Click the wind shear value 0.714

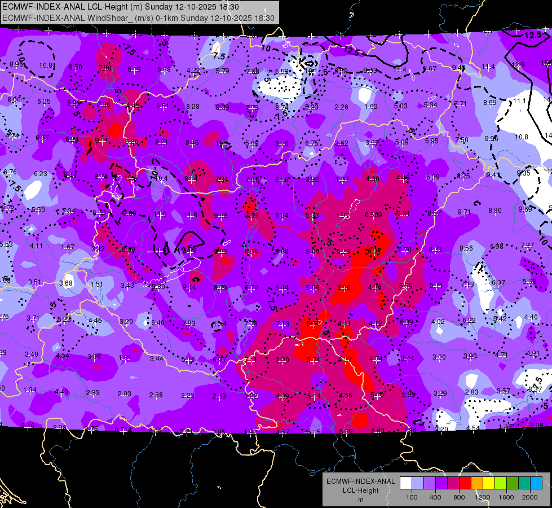[x=123, y=430]
